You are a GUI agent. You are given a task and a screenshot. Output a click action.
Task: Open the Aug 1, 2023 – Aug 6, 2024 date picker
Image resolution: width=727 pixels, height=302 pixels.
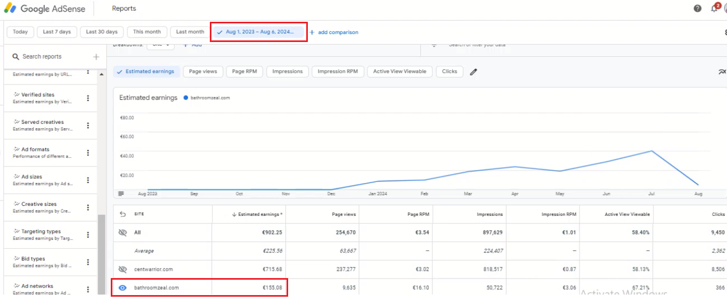pos(259,32)
